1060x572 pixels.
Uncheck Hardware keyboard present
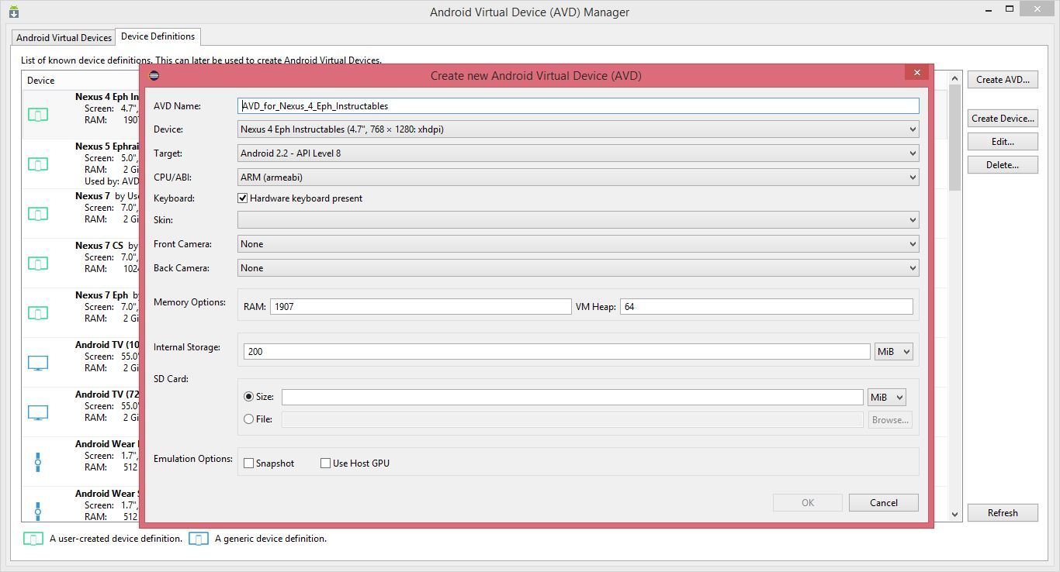243,198
